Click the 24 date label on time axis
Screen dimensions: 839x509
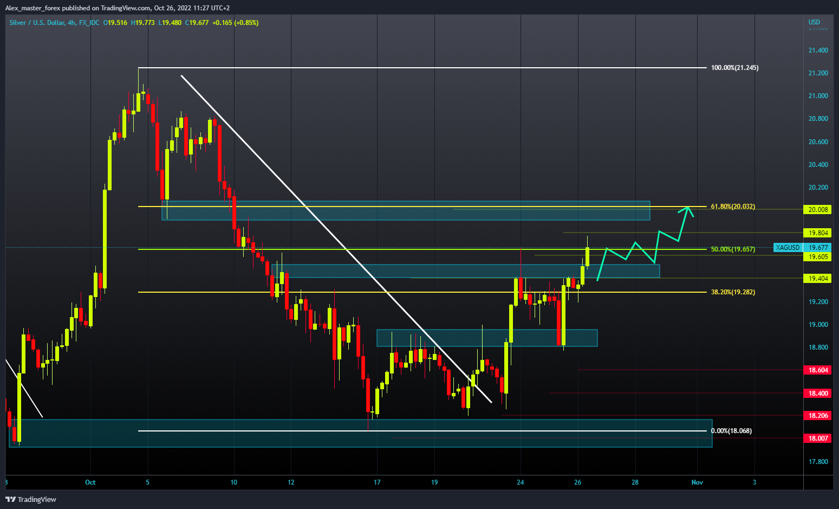521,482
